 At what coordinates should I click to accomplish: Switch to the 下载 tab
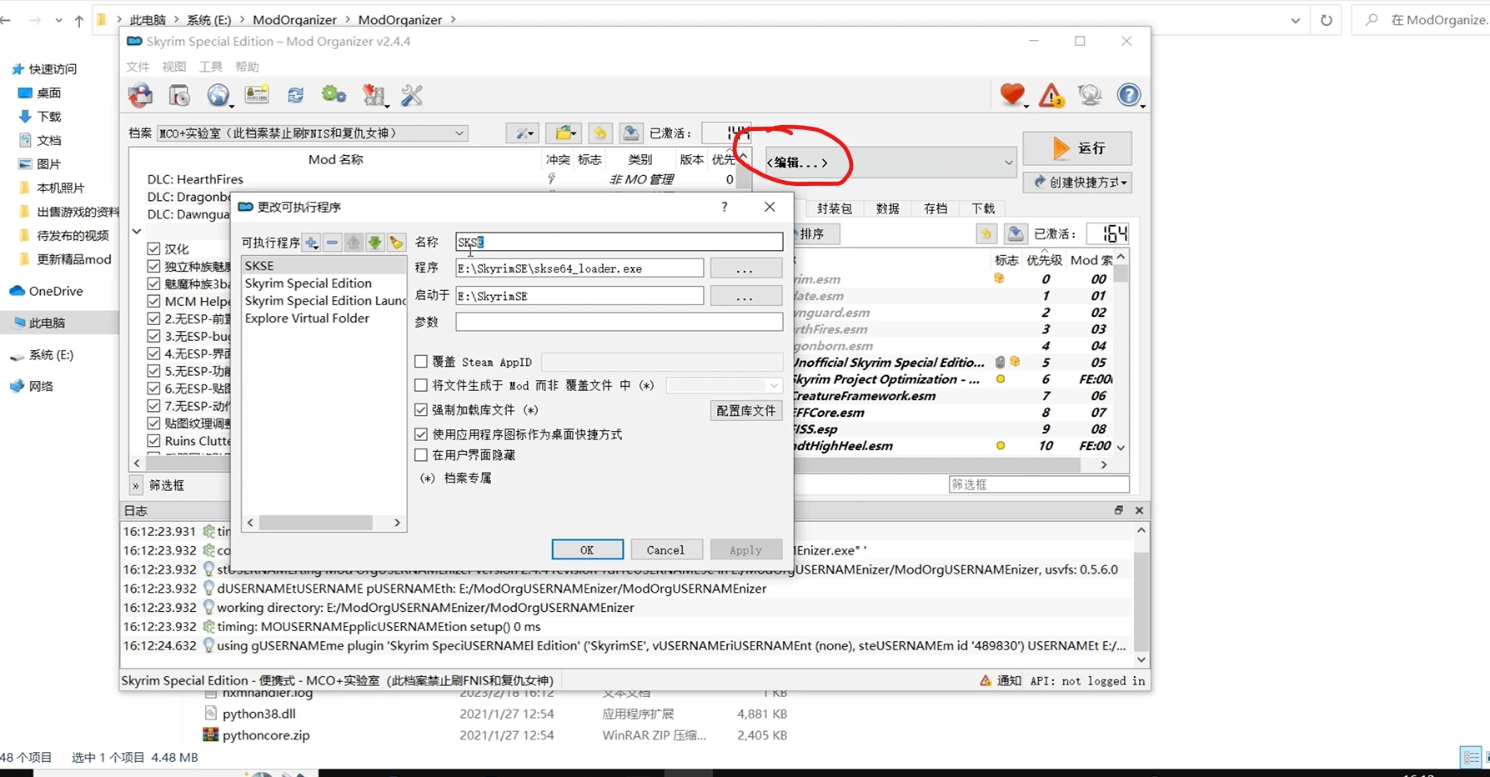(983, 208)
